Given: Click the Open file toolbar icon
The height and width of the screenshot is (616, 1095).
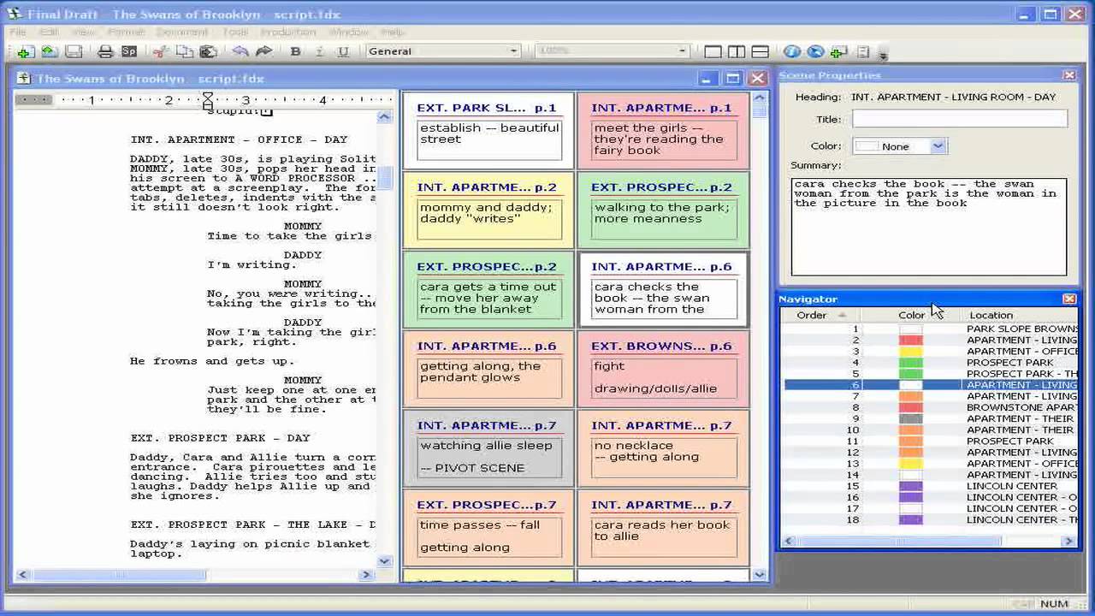Looking at the screenshot, I should tap(50, 51).
